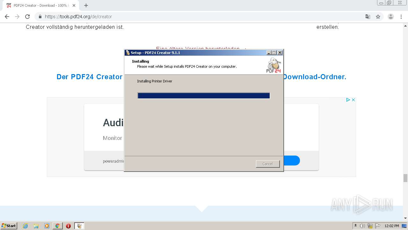Open the Opera icon in taskbar
Image resolution: width=408 pixels, height=230 pixels.
tap(68, 226)
